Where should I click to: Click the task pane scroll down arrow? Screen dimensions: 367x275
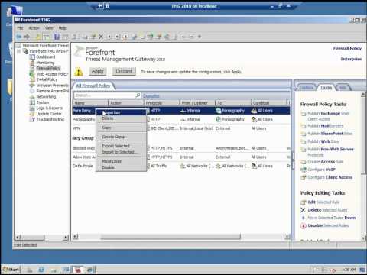(363, 238)
